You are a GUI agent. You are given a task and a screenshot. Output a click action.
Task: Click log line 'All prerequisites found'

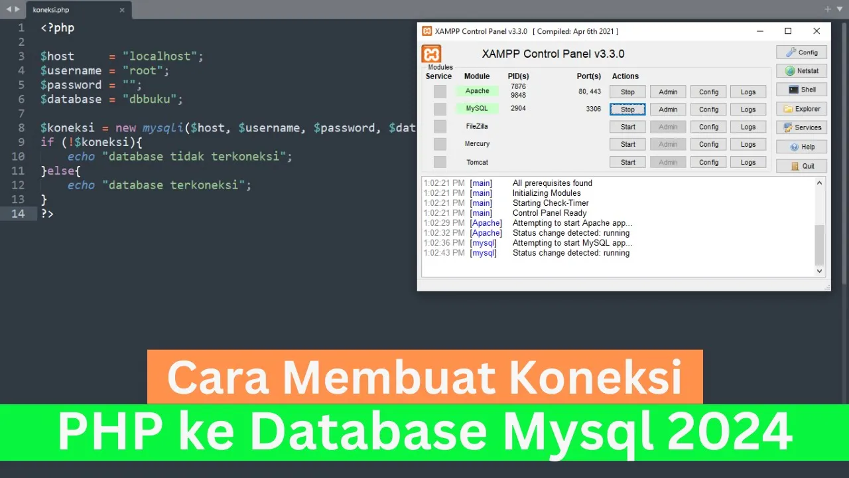click(553, 183)
